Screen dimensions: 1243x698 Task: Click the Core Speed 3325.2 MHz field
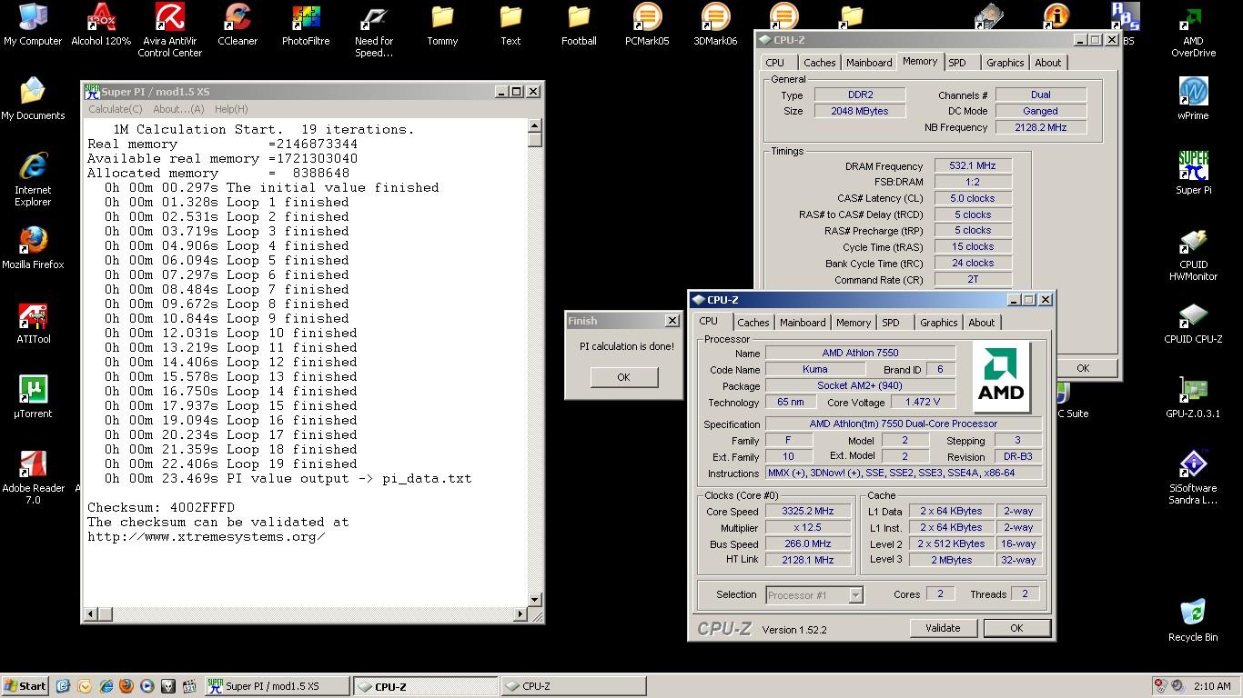point(808,511)
